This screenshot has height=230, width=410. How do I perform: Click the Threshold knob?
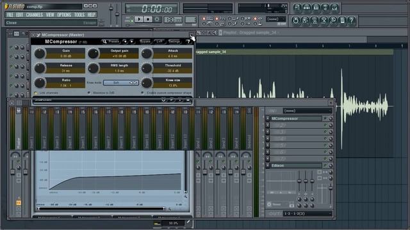coord(147,68)
